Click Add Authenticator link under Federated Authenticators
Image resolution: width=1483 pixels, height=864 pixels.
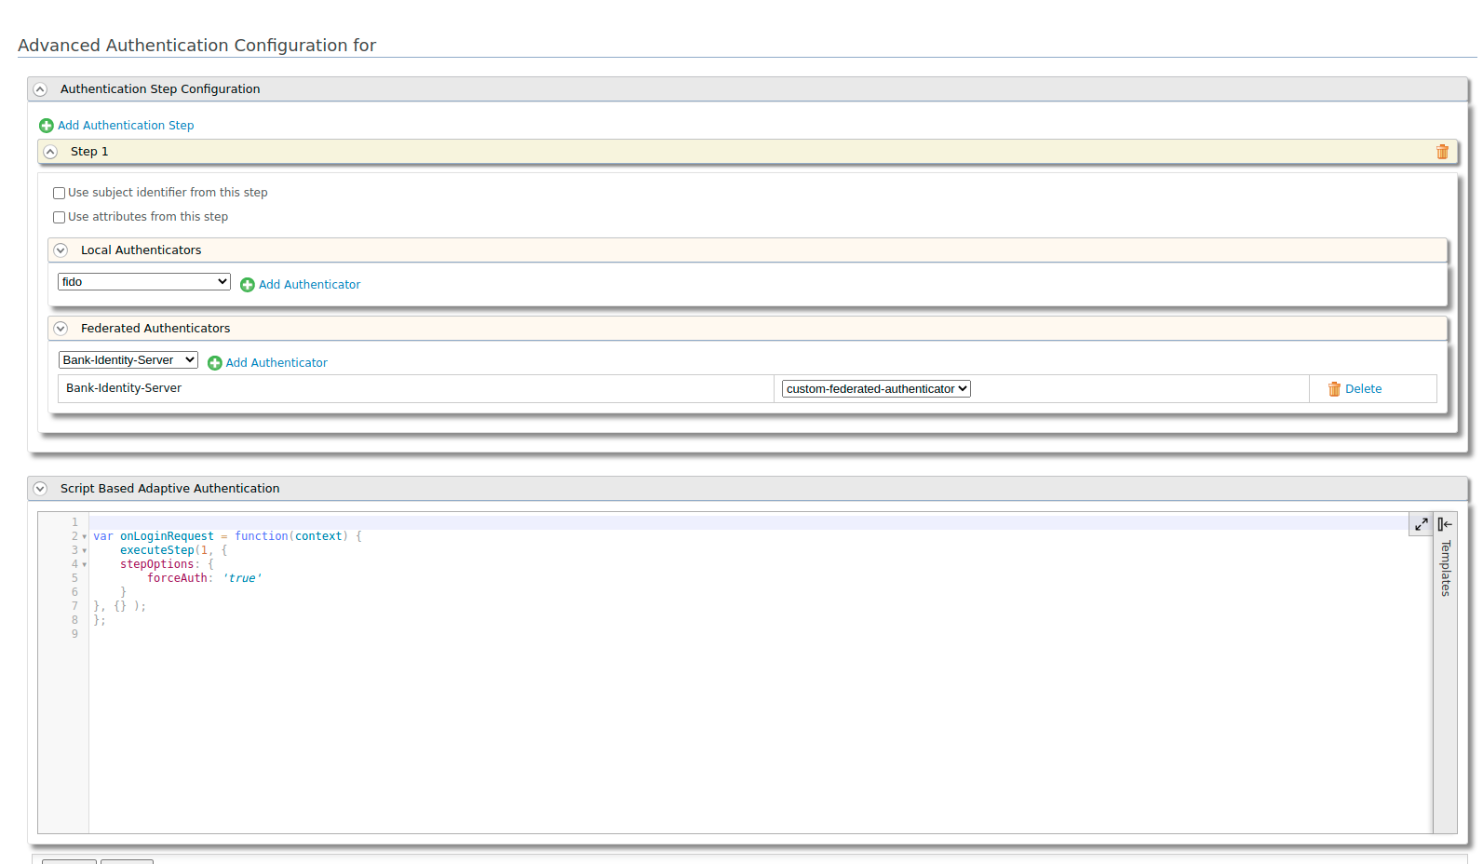pos(276,363)
